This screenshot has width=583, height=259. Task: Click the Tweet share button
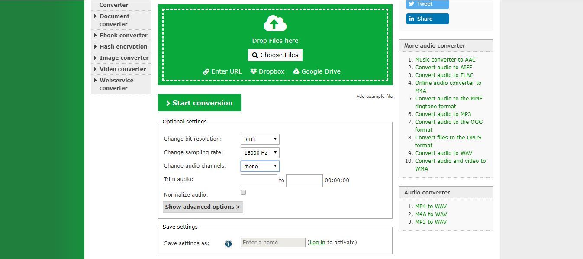point(428,4)
